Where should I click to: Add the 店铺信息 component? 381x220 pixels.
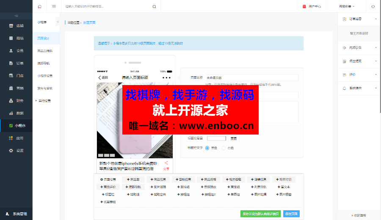(259, 179)
